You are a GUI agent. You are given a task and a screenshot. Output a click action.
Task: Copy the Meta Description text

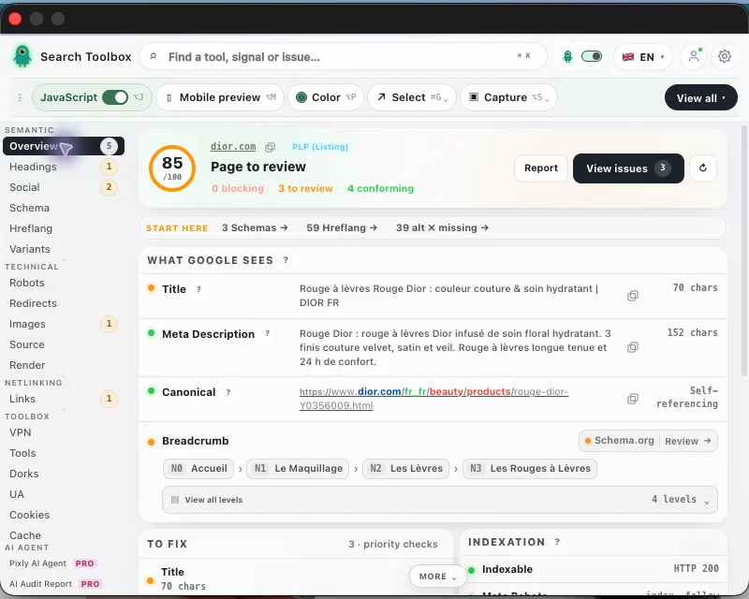[633, 347]
